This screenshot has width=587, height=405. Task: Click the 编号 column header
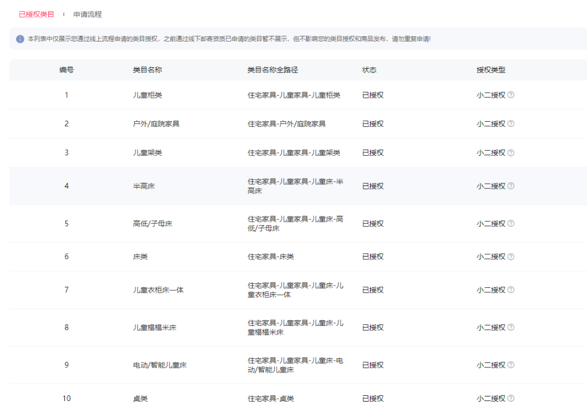(x=67, y=70)
